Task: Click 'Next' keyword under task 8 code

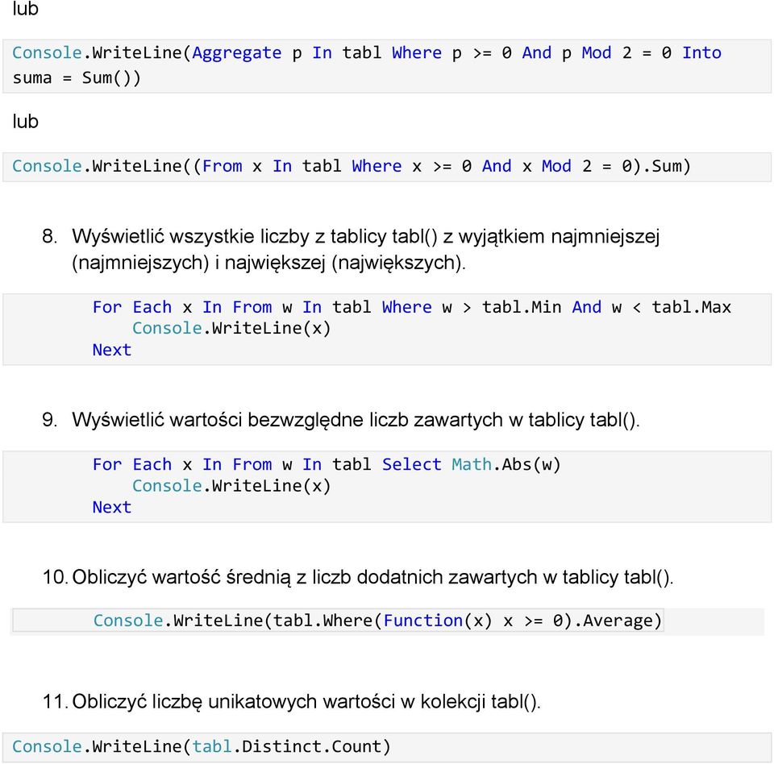Action: coord(112,350)
